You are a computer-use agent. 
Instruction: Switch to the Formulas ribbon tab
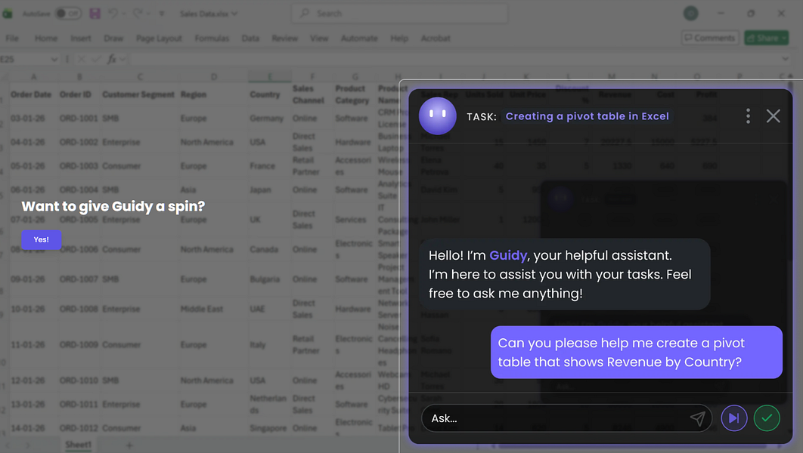pyautogui.click(x=212, y=39)
